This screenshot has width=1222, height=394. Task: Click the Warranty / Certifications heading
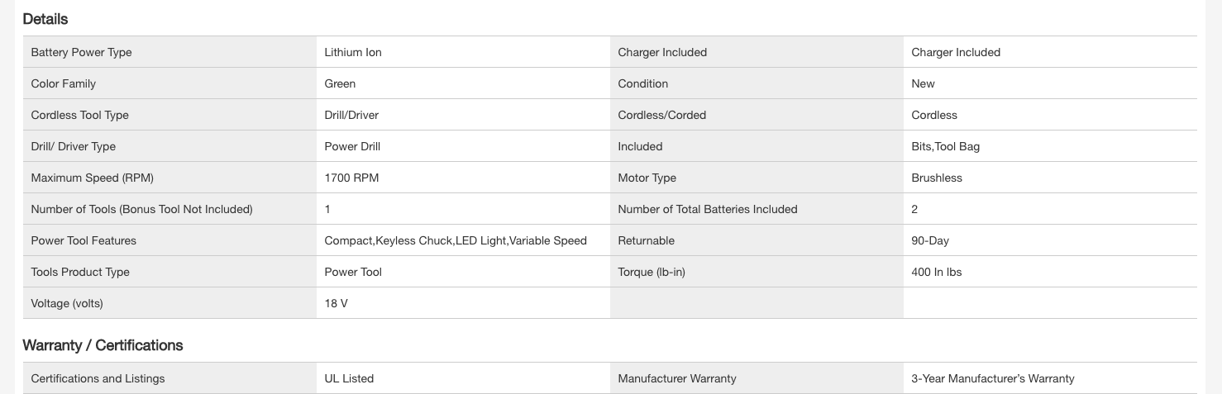pyautogui.click(x=103, y=345)
